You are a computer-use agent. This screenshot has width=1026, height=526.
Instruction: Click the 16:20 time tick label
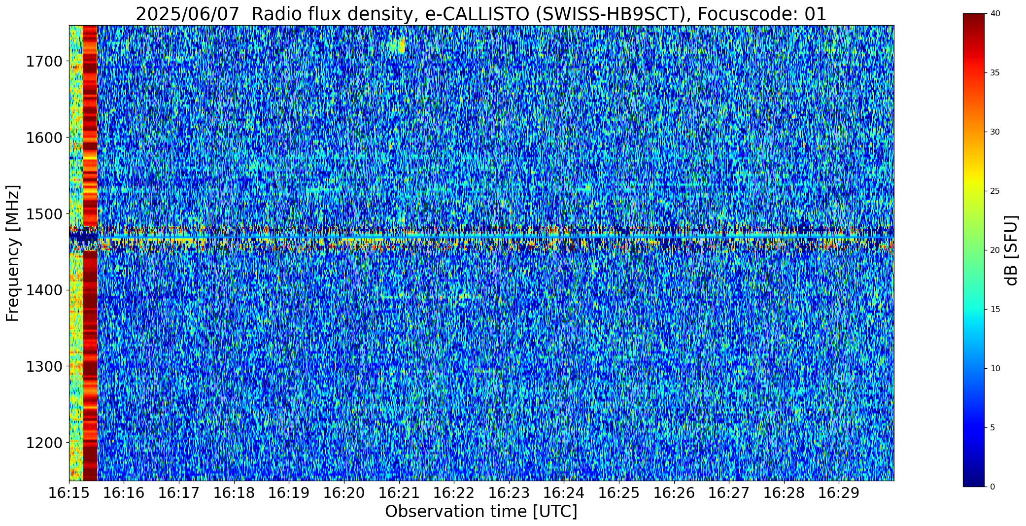(344, 492)
